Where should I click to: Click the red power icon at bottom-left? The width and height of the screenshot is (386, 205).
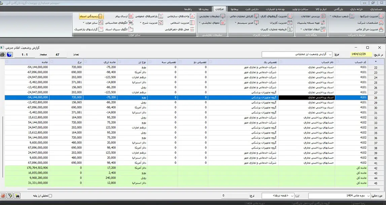[3, 195]
